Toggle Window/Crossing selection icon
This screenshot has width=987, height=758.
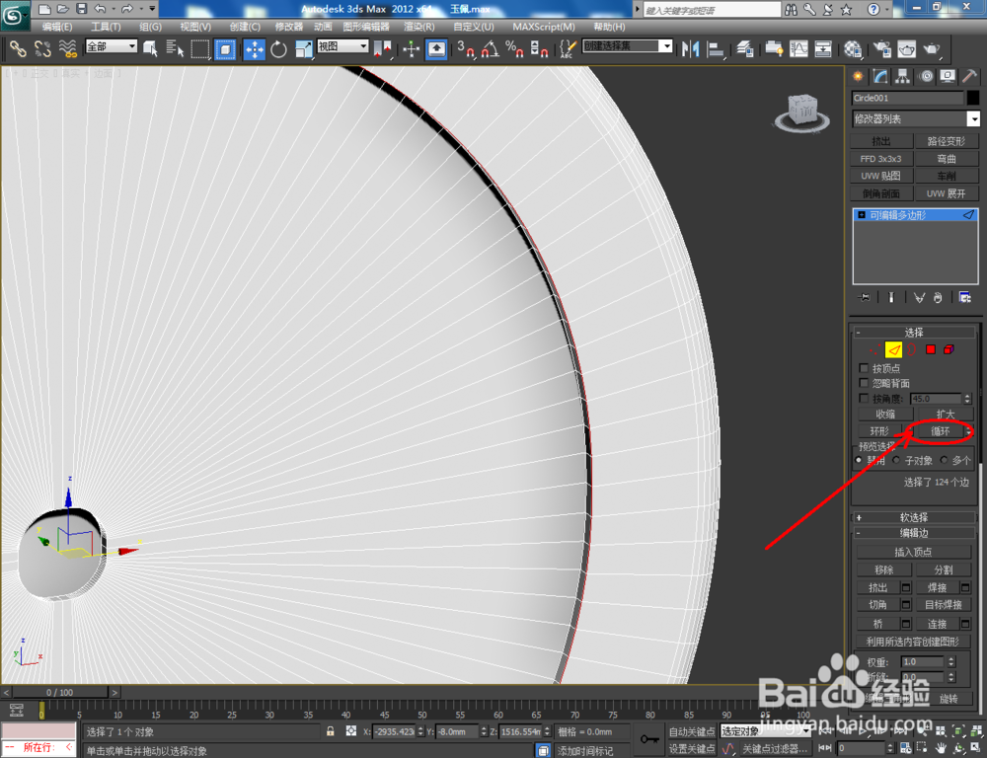(225, 48)
